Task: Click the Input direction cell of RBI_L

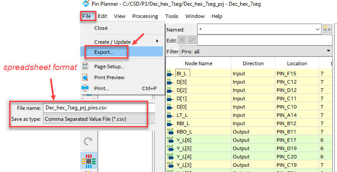Action: [x=253, y=123]
